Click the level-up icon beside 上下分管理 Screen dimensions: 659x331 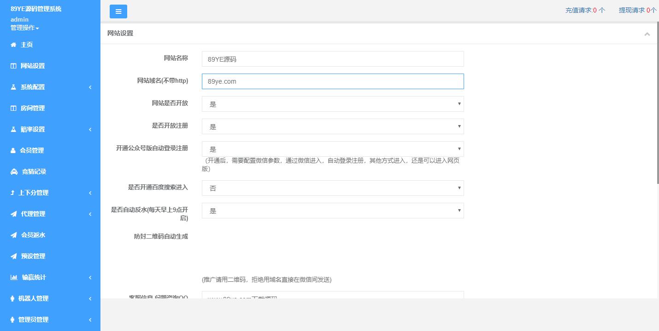[x=12, y=193]
